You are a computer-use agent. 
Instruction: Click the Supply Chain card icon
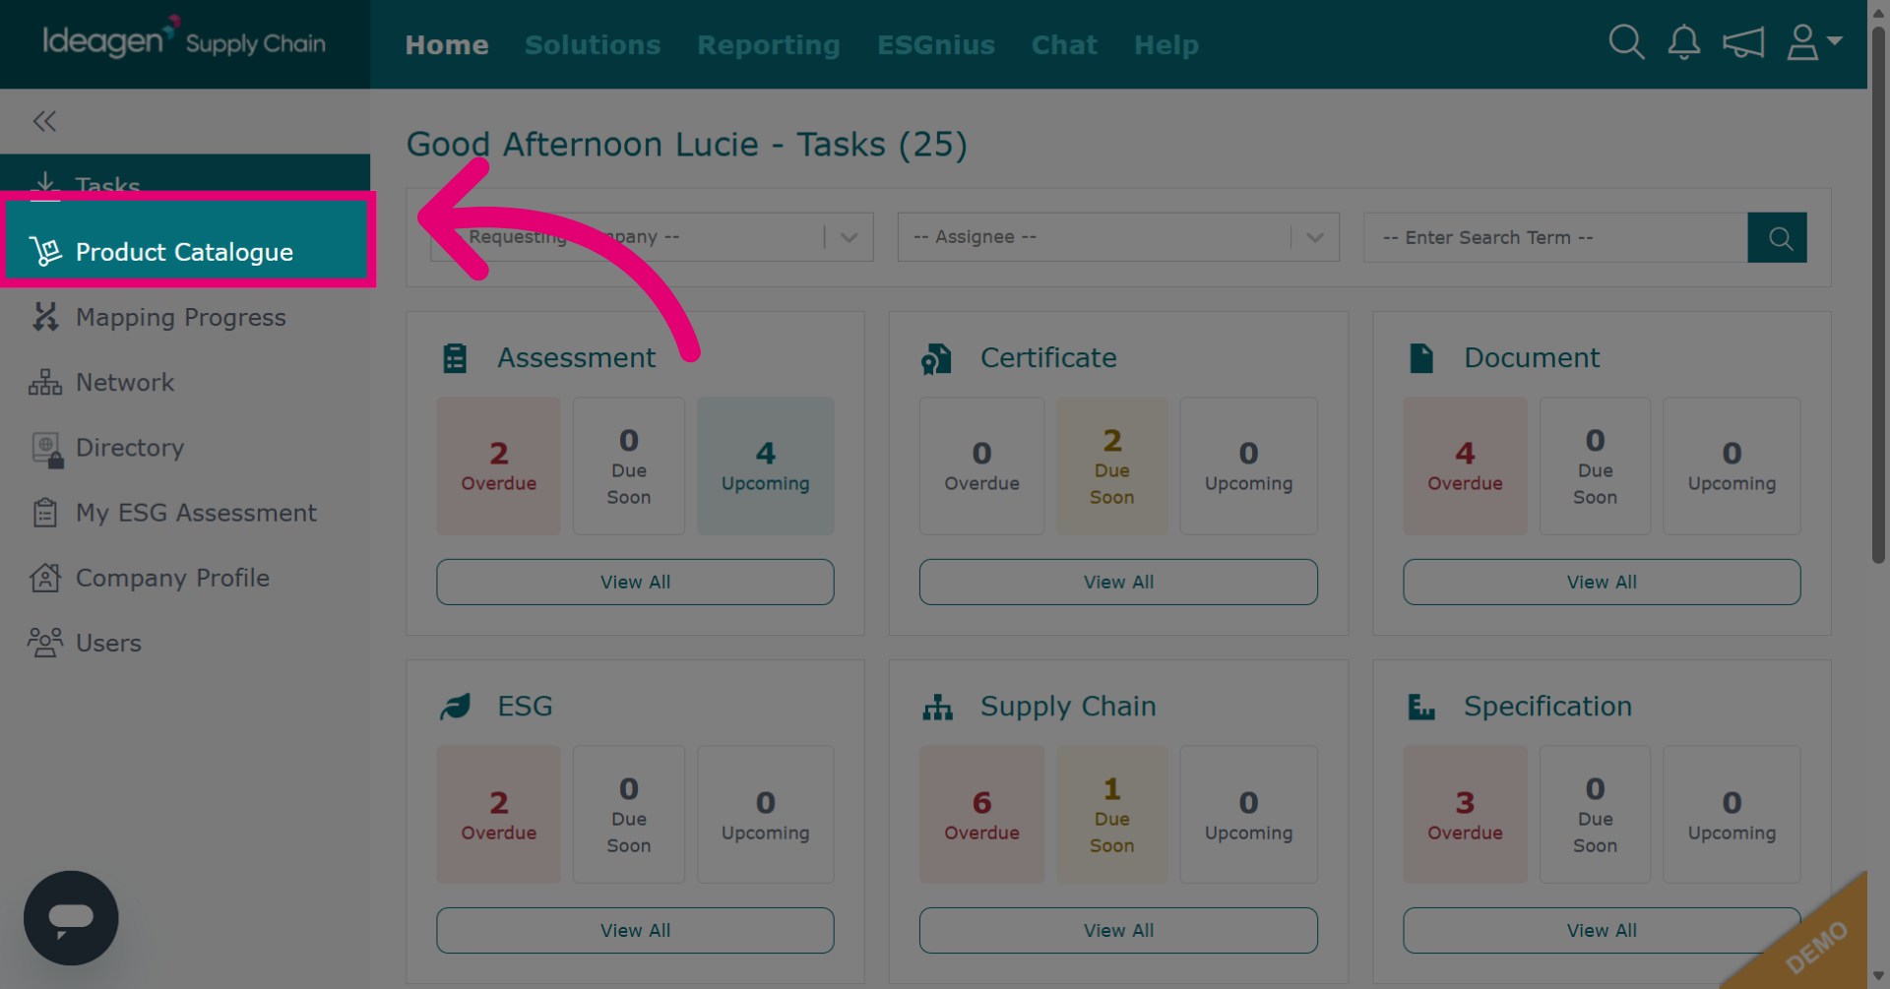click(x=937, y=708)
